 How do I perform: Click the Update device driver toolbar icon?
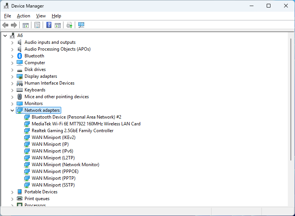tap(70, 25)
